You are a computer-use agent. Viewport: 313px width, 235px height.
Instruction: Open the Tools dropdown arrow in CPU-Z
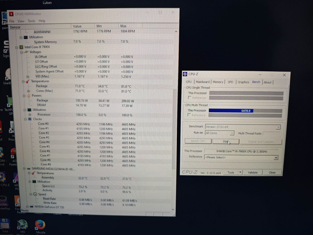240,172
